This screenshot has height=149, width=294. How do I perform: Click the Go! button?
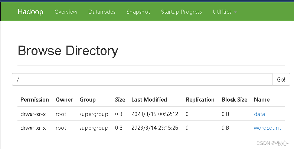point(281,79)
